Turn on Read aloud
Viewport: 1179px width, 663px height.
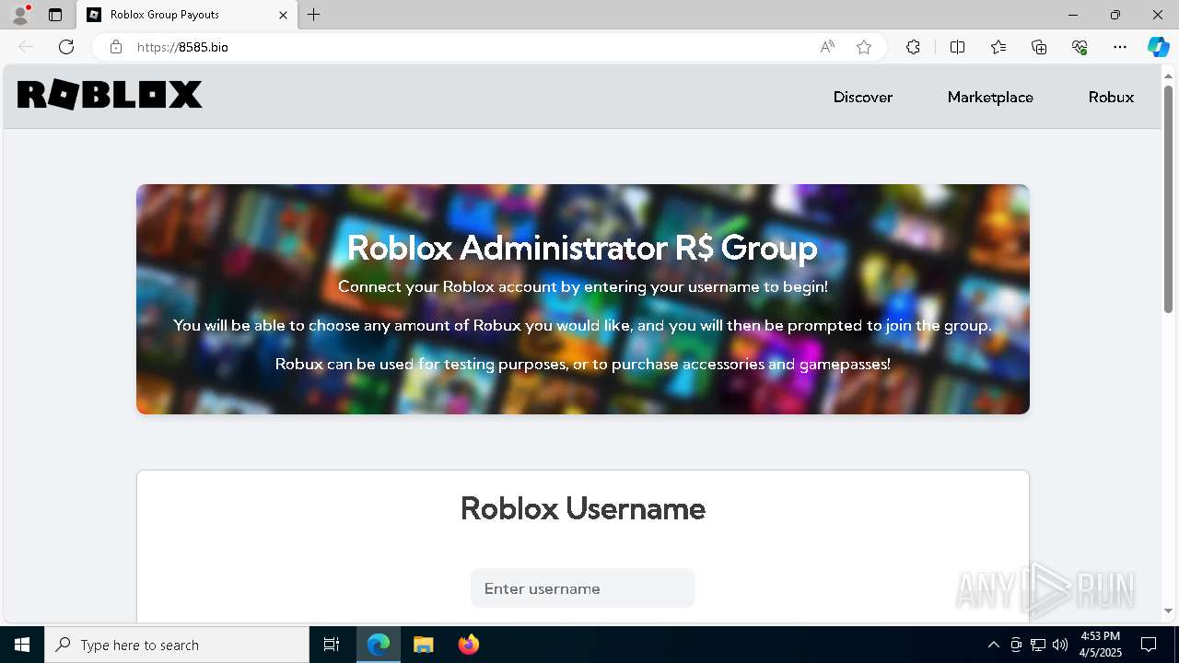tap(827, 47)
